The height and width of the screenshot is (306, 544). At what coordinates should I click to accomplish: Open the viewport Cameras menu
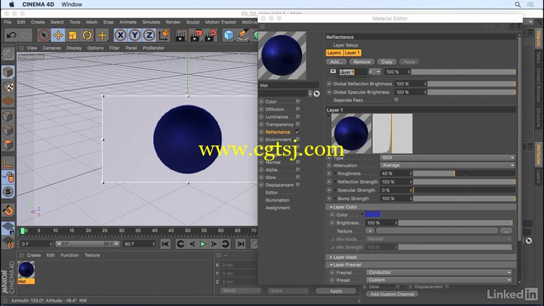coord(52,48)
